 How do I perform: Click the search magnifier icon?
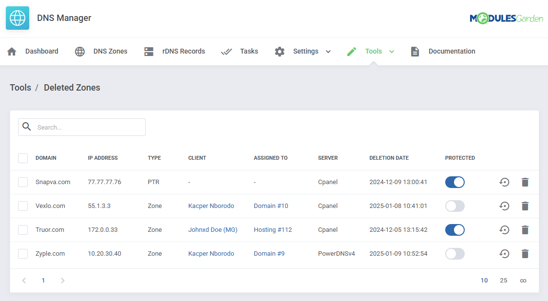27,127
